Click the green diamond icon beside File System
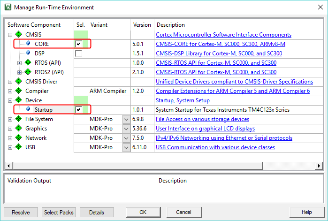 click(18, 119)
